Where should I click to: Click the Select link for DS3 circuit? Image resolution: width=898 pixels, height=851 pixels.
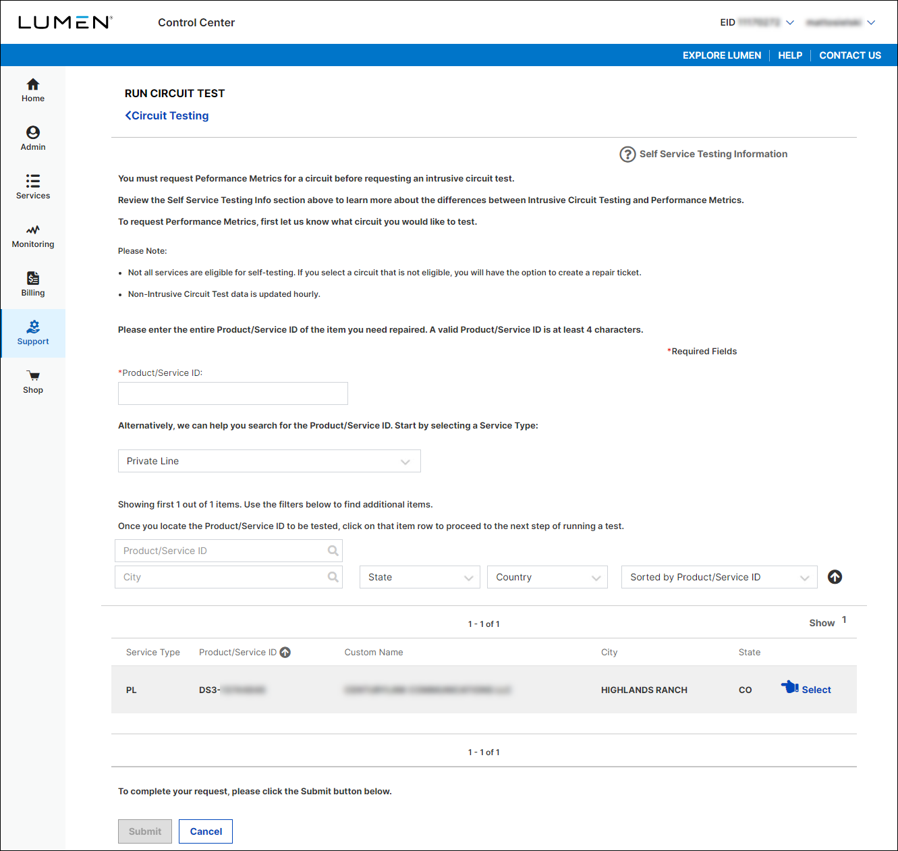(x=816, y=690)
